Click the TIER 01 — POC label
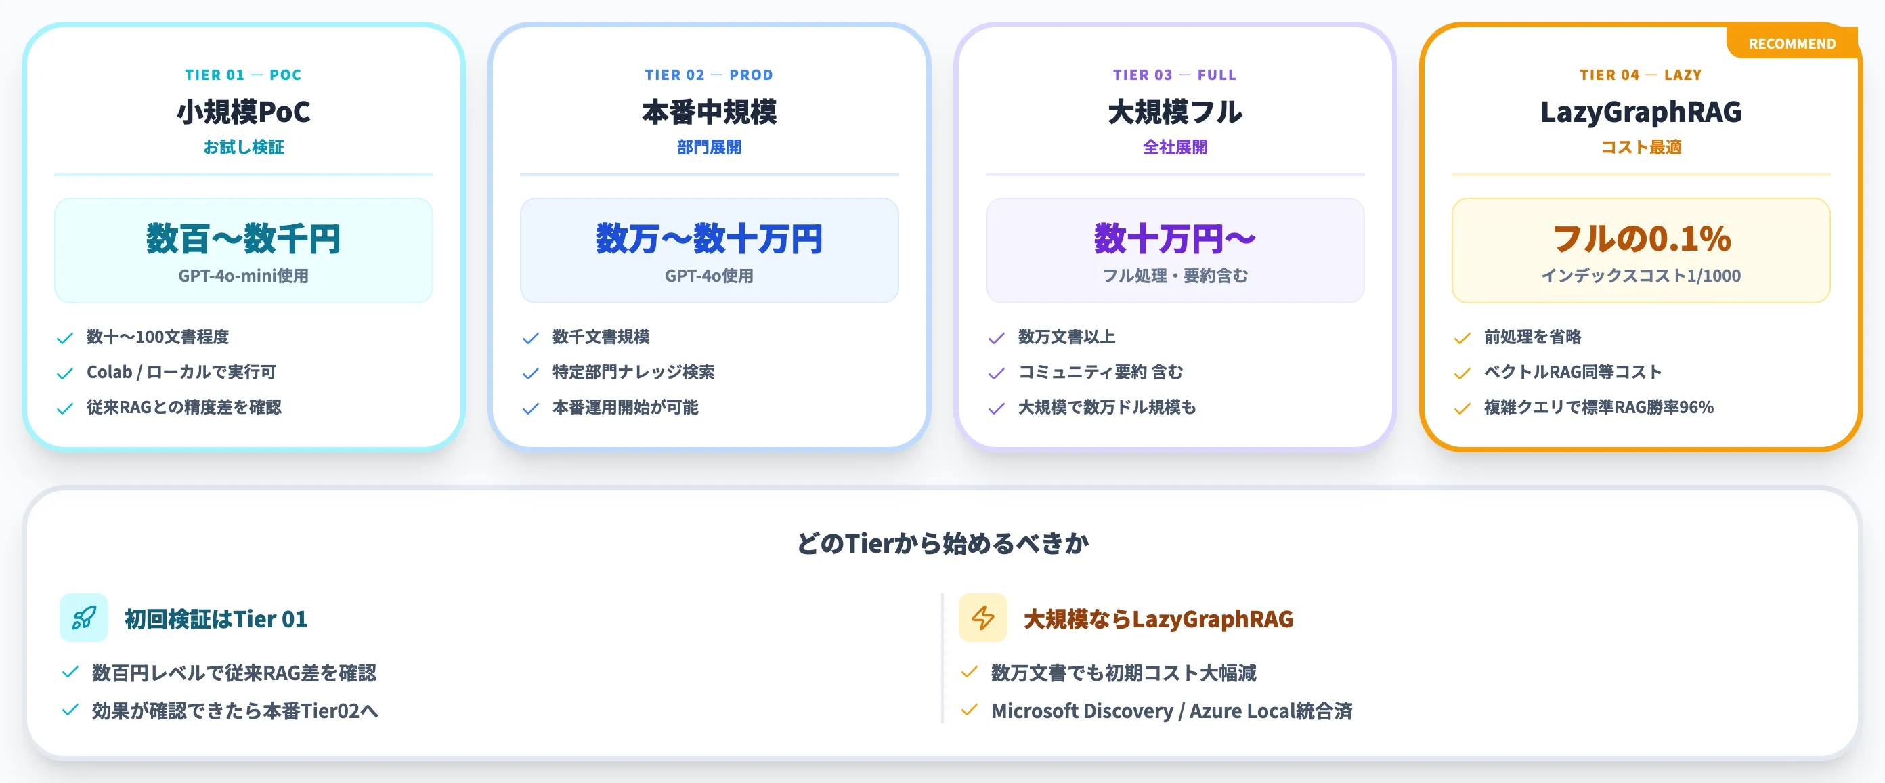The width and height of the screenshot is (1885, 783). coord(244,75)
